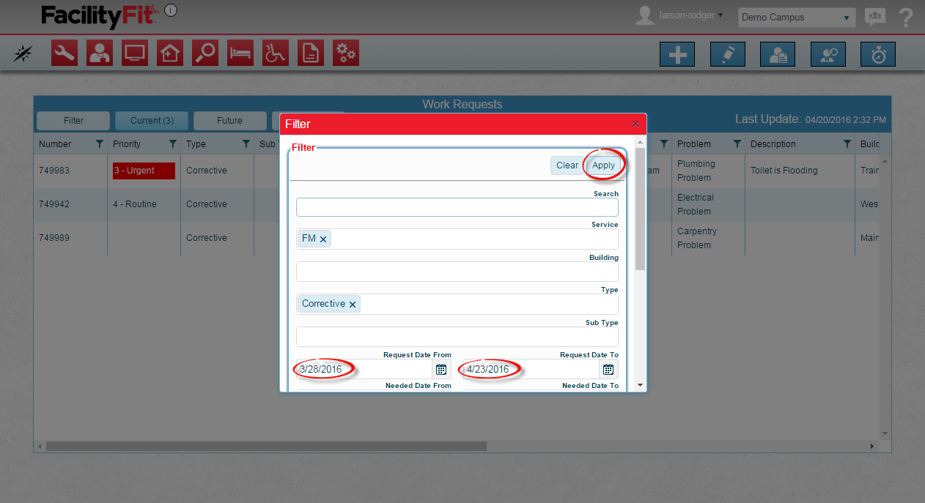Open the Request Date From calendar picker

click(441, 369)
